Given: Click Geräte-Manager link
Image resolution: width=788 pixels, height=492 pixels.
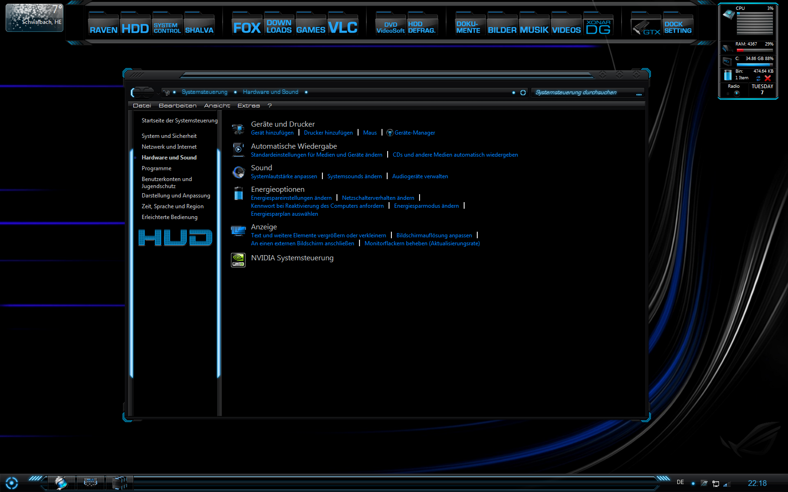Looking at the screenshot, I should pyautogui.click(x=415, y=133).
